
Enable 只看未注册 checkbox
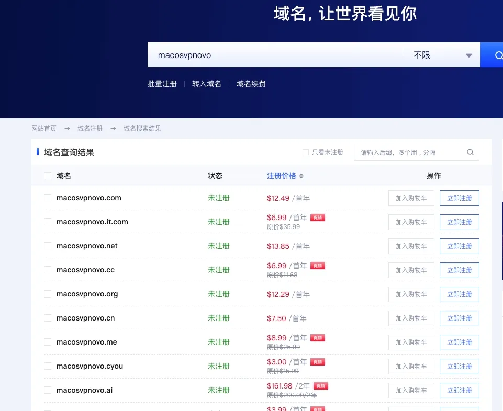point(305,152)
